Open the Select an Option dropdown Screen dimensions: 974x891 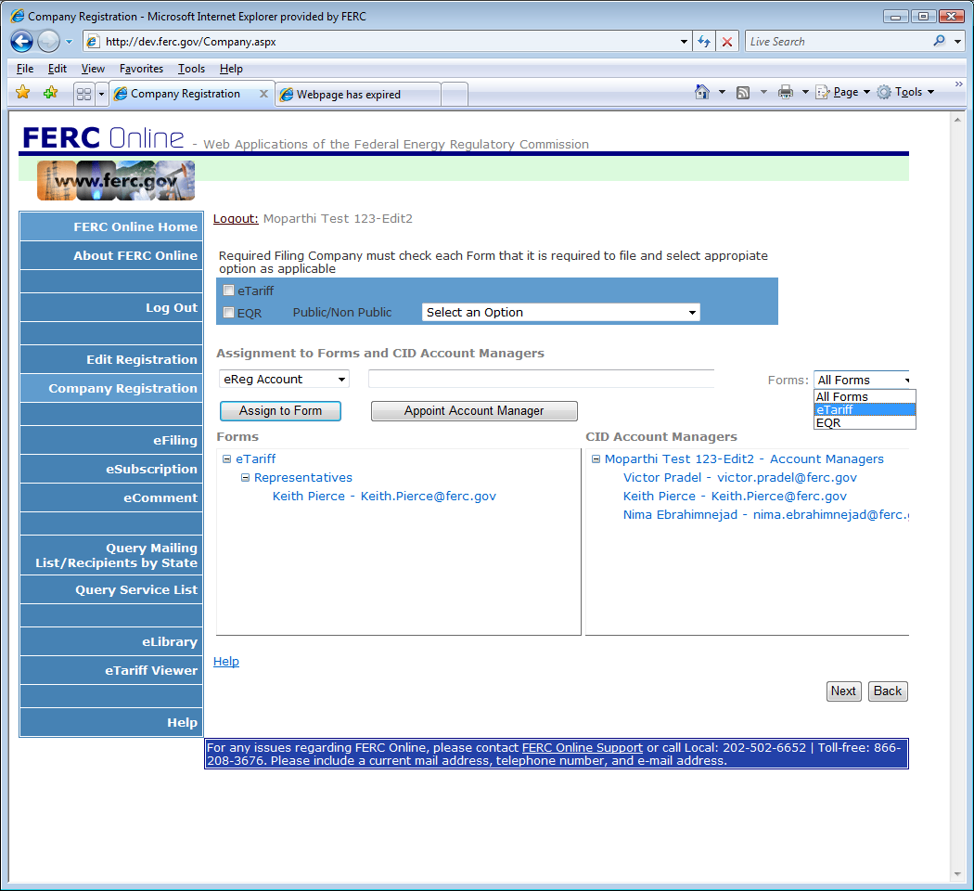[561, 312]
